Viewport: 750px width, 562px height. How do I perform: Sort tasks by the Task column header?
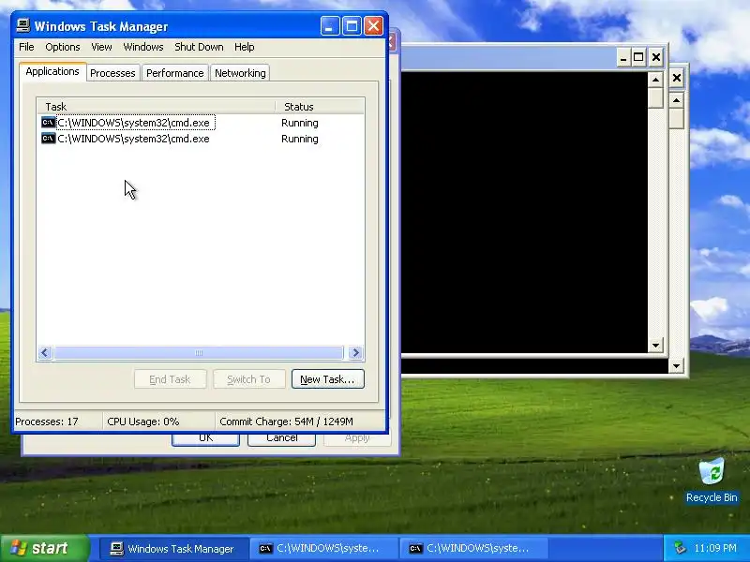click(157, 107)
